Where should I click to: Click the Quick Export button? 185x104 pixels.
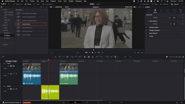(144, 4)
